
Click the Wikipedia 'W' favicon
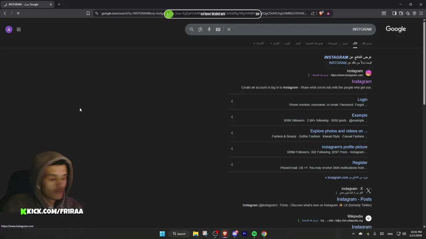368,218
